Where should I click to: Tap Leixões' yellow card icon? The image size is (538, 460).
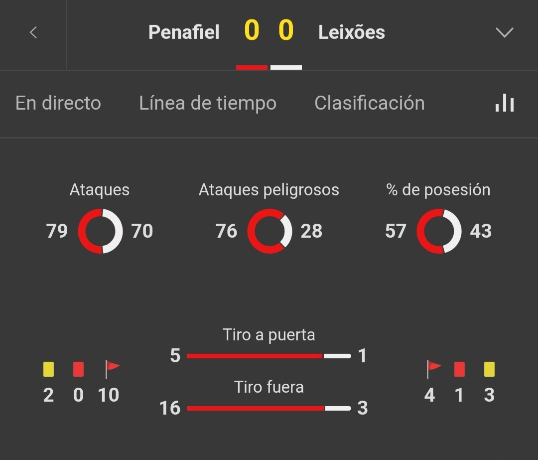pos(489,369)
